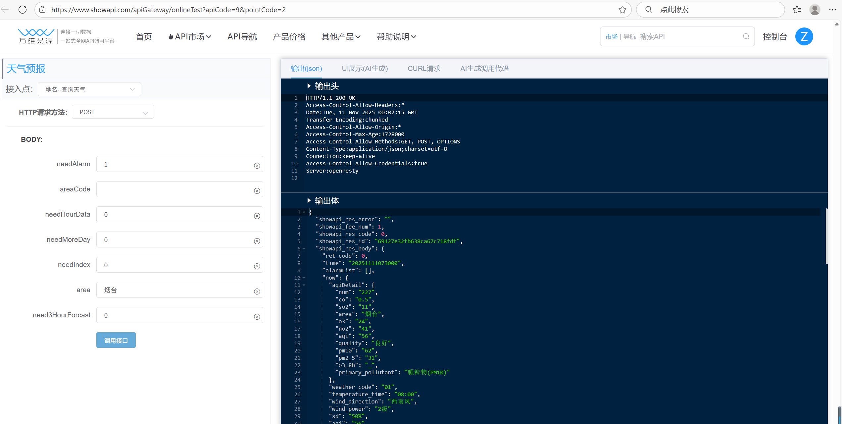The height and width of the screenshot is (424, 842).
Task: Click the browser refresh icon
Action: click(23, 10)
